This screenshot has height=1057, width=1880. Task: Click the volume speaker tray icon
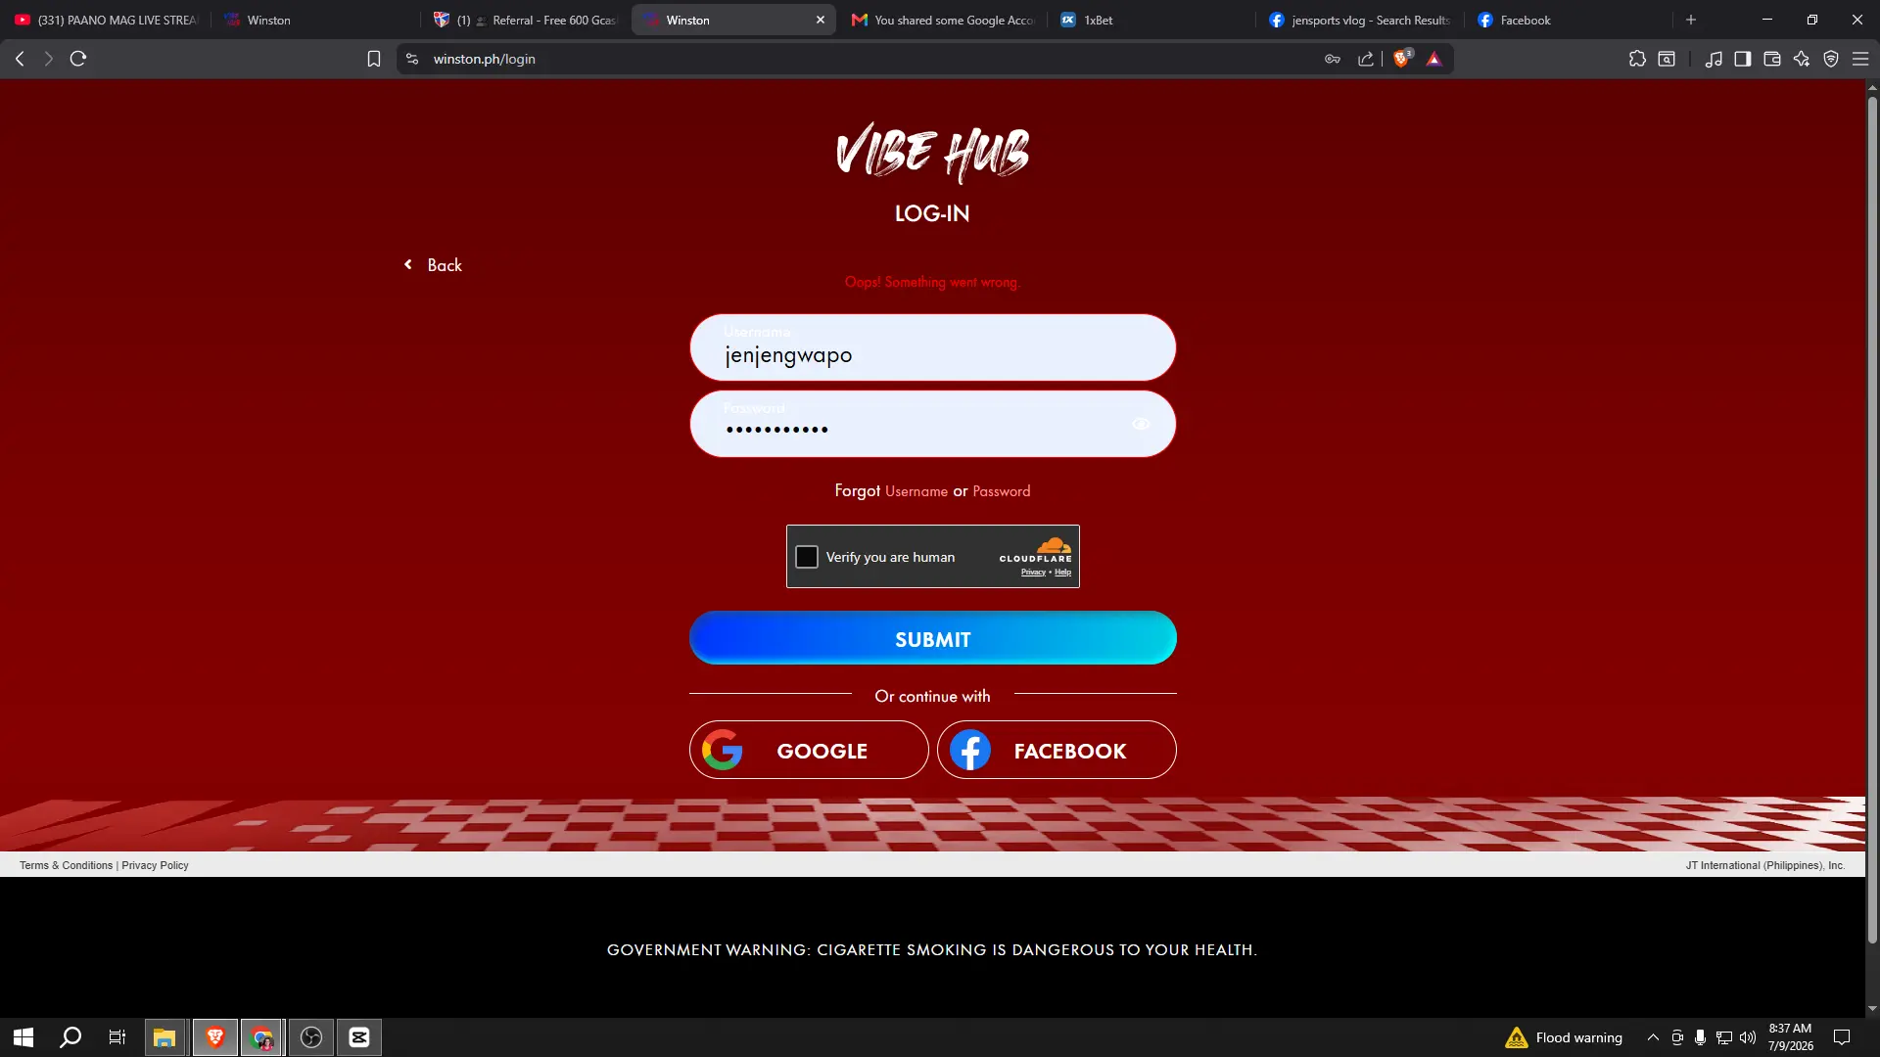click(x=1748, y=1037)
